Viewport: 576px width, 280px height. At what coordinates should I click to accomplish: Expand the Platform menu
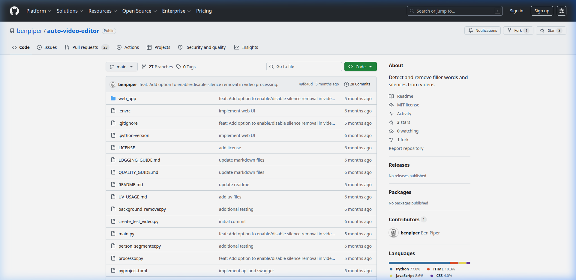coord(39,11)
